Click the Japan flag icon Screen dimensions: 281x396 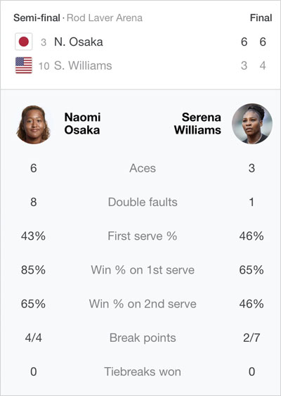24,41
